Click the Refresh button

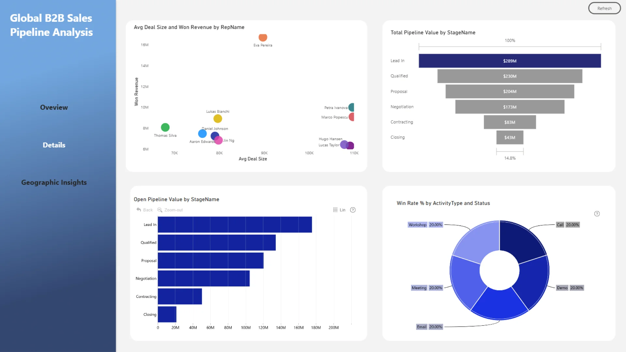pos(604,8)
